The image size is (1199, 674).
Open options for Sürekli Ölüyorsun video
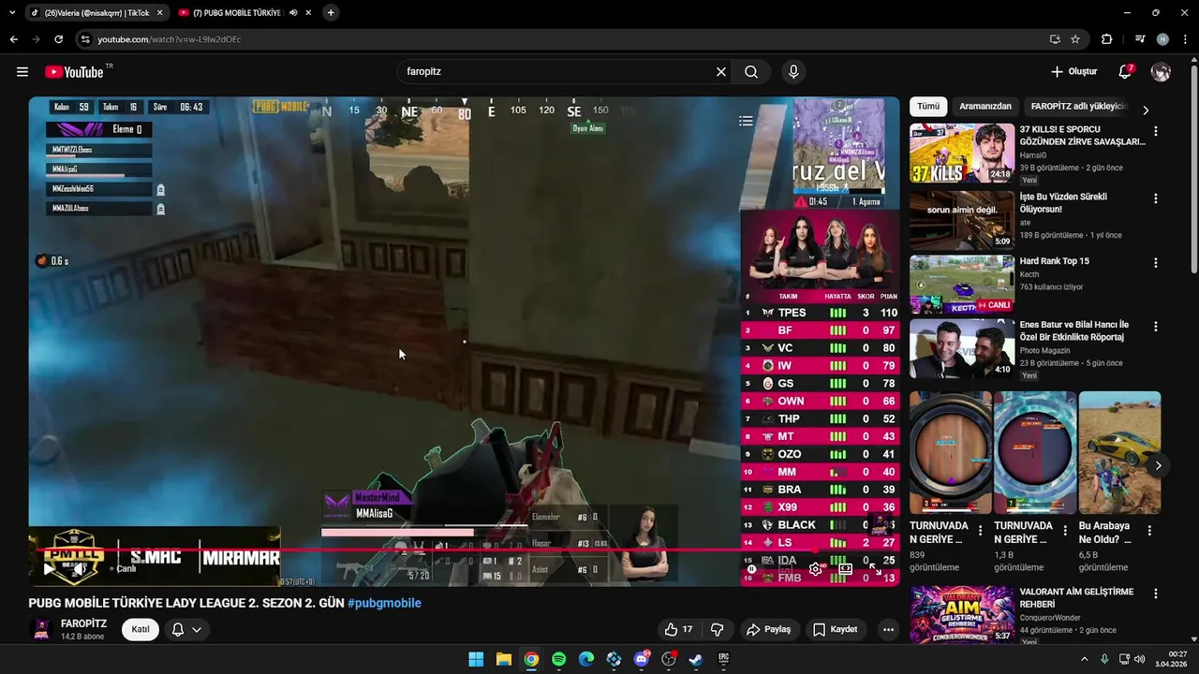[1155, 199]
